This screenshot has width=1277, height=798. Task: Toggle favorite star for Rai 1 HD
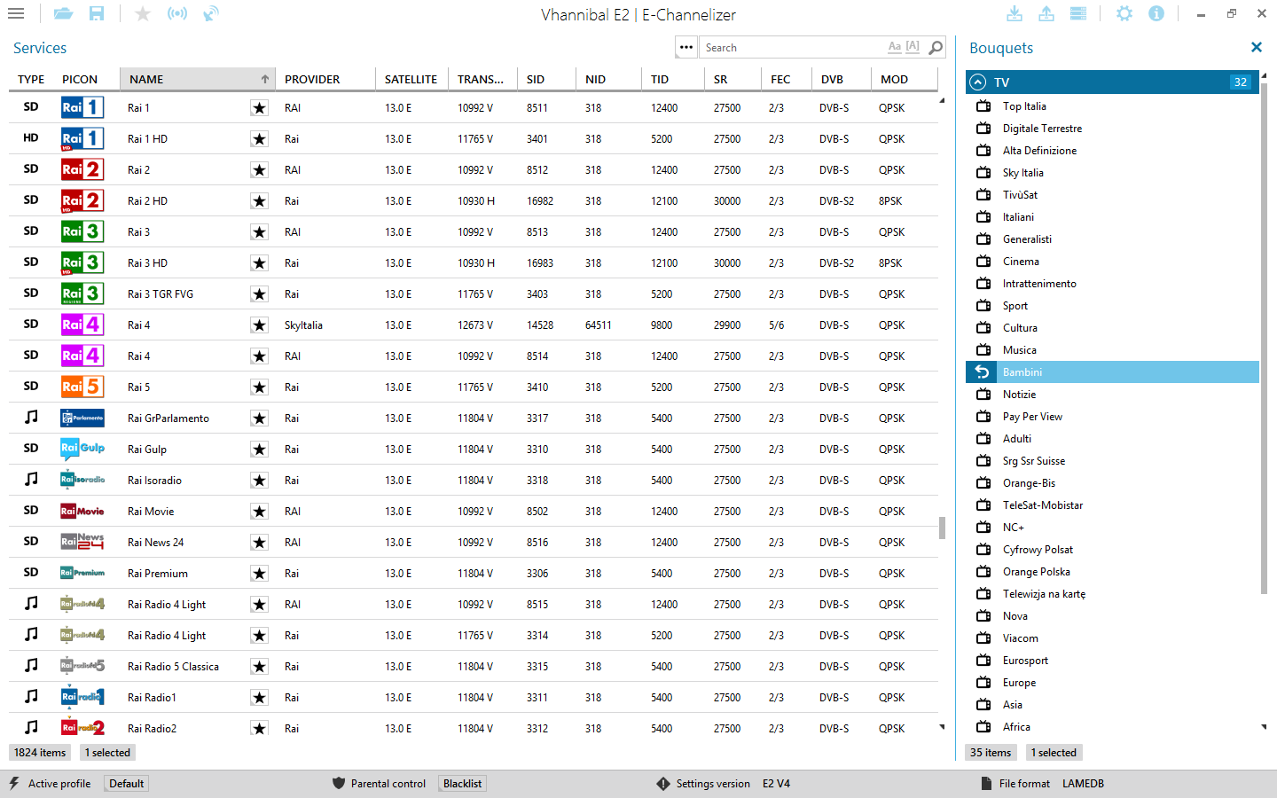[259, 139]
